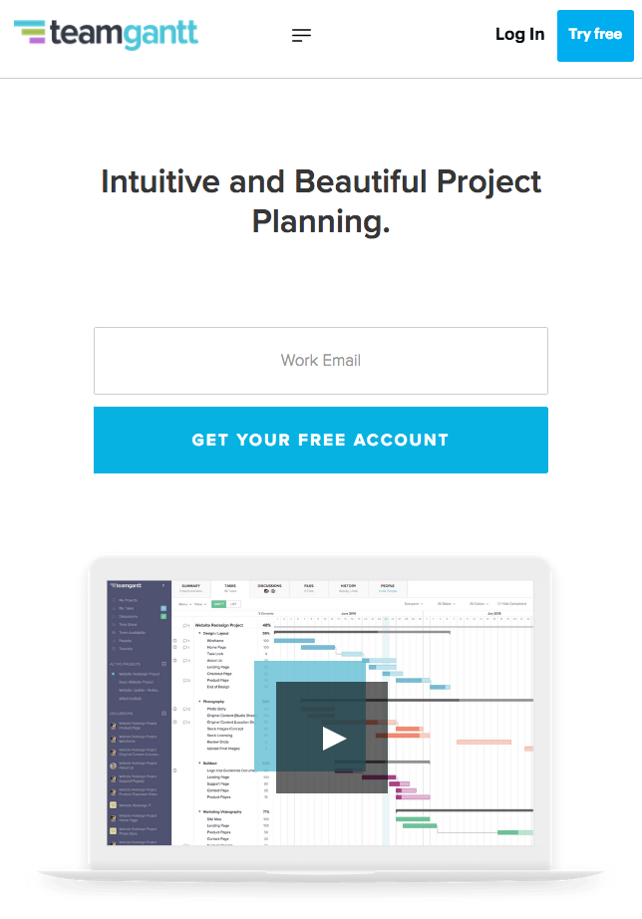Click the Log In link
642x919 pixels.
click(x=520, y=35)
